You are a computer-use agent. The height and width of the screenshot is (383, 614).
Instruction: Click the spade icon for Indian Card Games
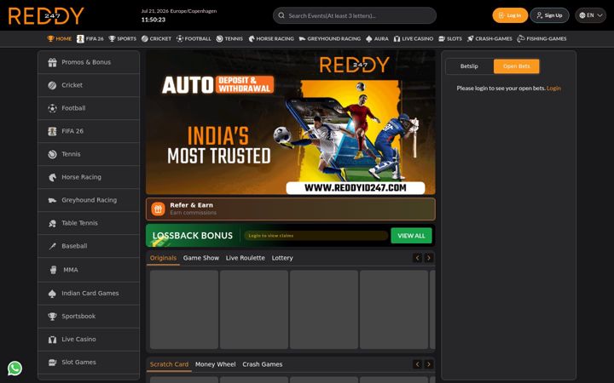tap(52, 294)
